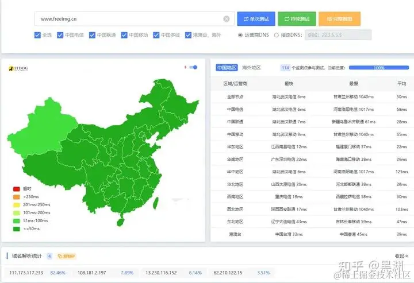Click the 重庆电信 19ms cell
Image resolution: width=414 pixels, height=283 pixels.
click(289, 196)
